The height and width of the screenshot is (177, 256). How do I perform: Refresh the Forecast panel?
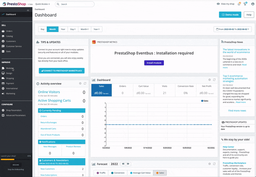pyautogui.click(x=214, y=164)
